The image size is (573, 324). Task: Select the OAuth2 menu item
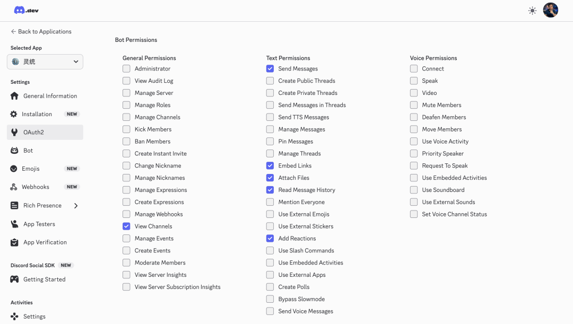(45, 132)
